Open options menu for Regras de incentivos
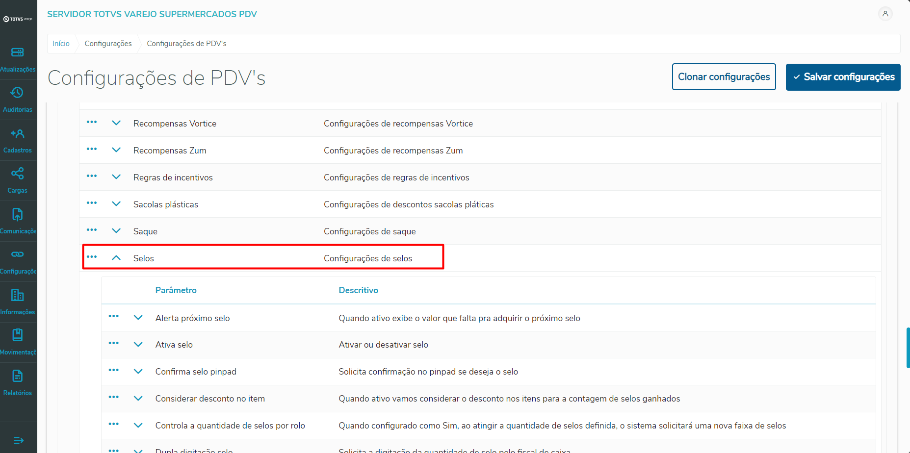 tap(92, 176)
